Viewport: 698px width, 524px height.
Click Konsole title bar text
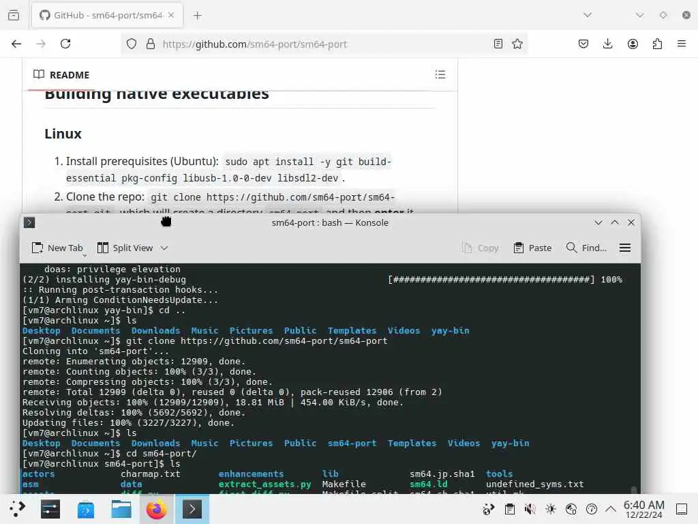330,223
